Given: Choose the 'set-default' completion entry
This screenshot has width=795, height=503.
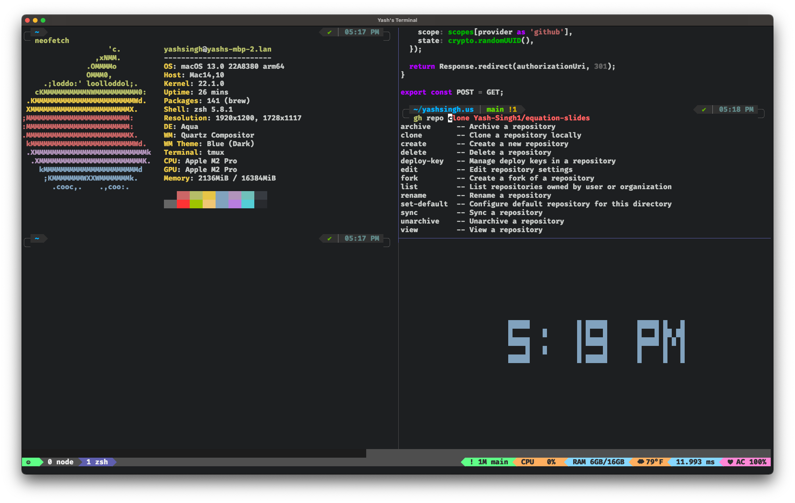Looking at the screenshot, I should (x=536, y=204).
